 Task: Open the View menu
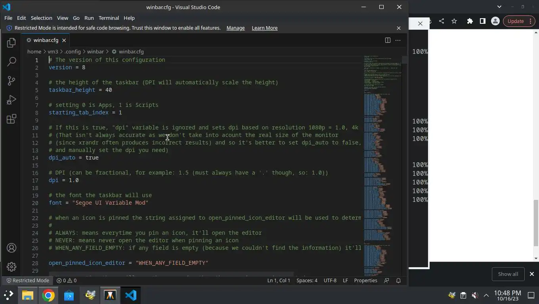pyautogui.click(x=62, y=18)
